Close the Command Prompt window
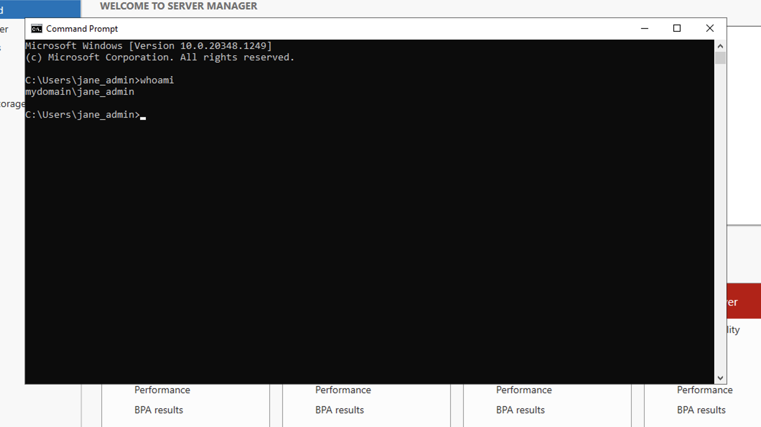Screen dimensions: 761x427 point(710,28)
